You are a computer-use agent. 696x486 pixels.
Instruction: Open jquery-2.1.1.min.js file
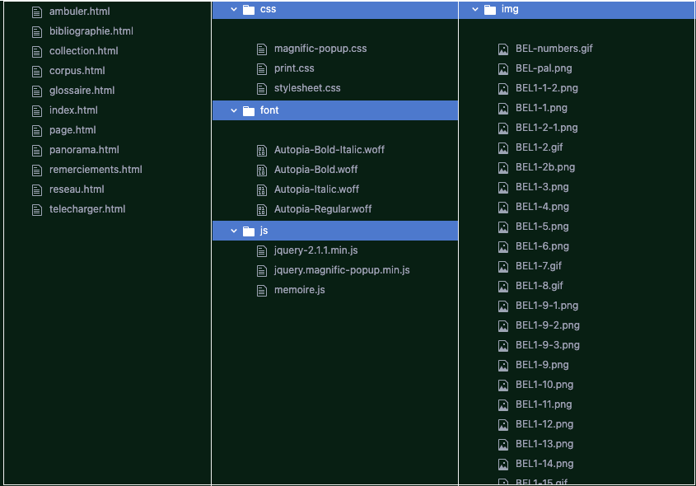click(x=315, y=250)
